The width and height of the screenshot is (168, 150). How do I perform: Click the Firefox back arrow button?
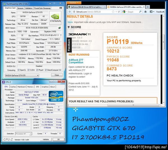tap(70, 12)
